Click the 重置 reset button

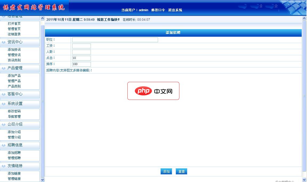pyautogui.click(x=181, y=171)
